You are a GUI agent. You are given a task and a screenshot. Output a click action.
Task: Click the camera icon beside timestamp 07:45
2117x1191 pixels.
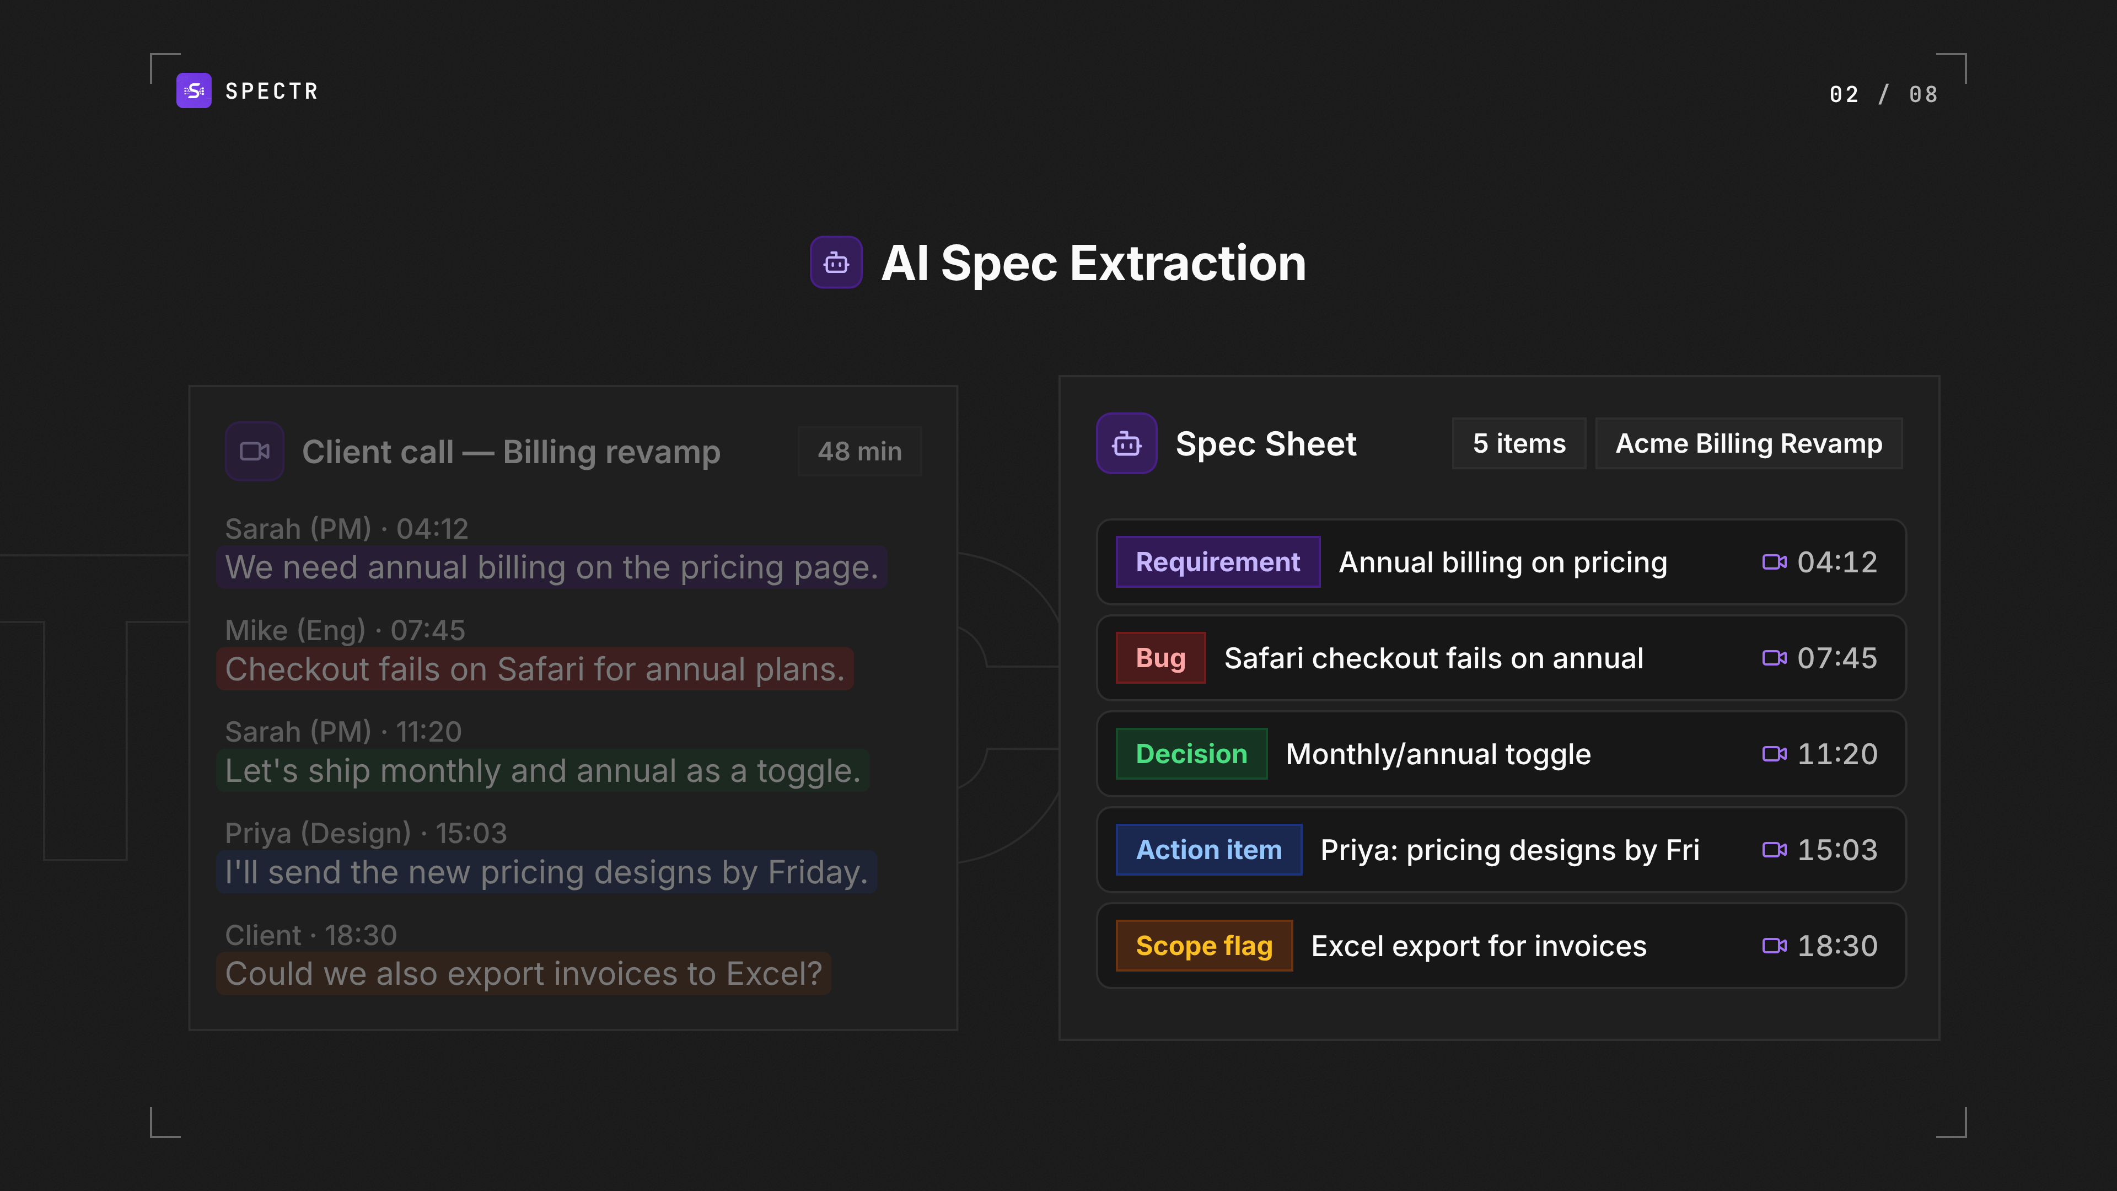pyautogui.click(x=1774, y=658)
